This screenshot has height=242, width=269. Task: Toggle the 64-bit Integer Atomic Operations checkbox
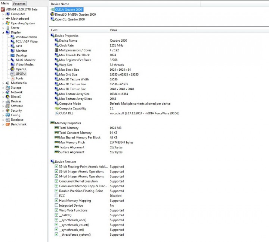tap(56, 176)
